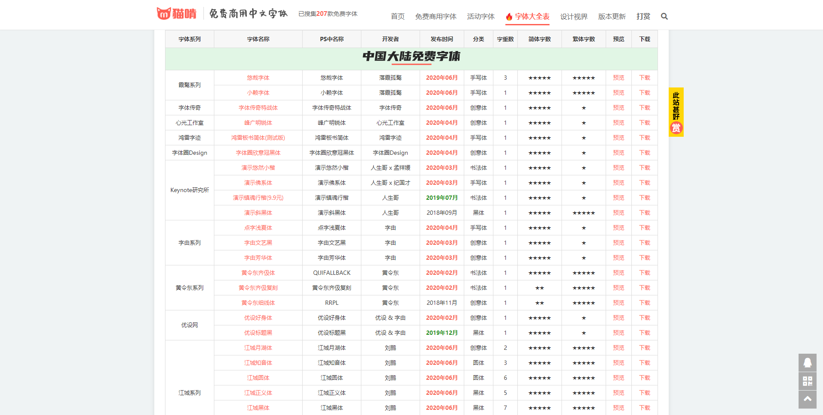
Task: Open 演示斜黑体 font link
Action: tap(258, 213)
